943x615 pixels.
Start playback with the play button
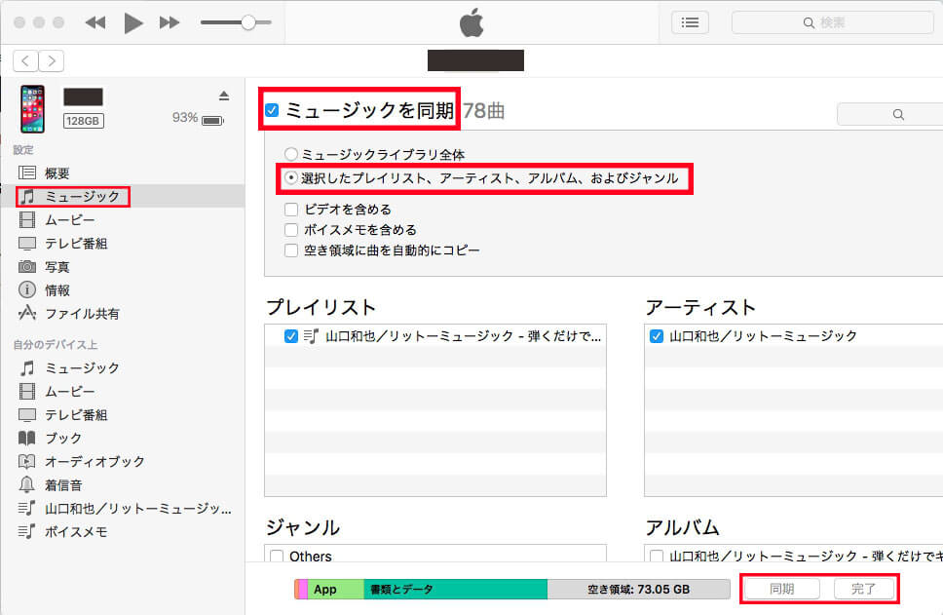click(x=132, y=22)
